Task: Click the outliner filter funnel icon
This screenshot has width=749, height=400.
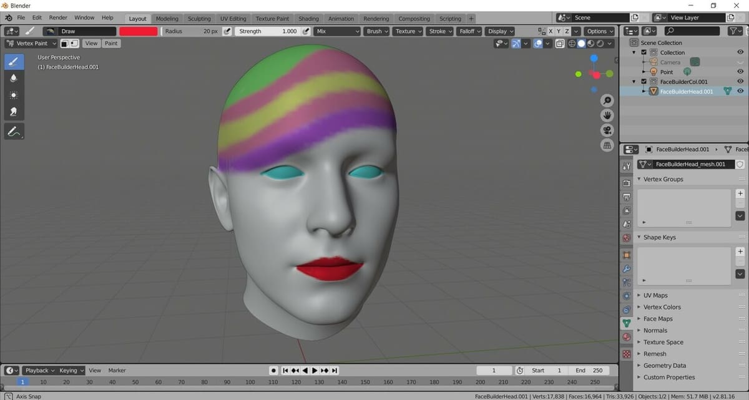Action: click(x=734, y=31)
